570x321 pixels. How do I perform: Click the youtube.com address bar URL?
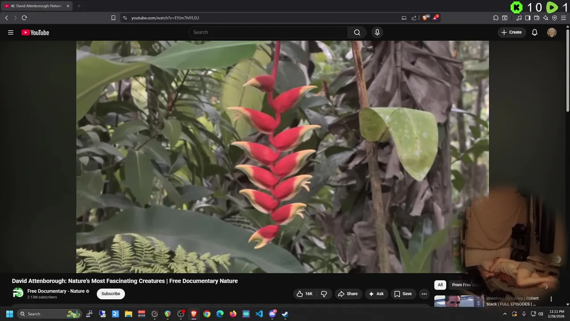165,18
